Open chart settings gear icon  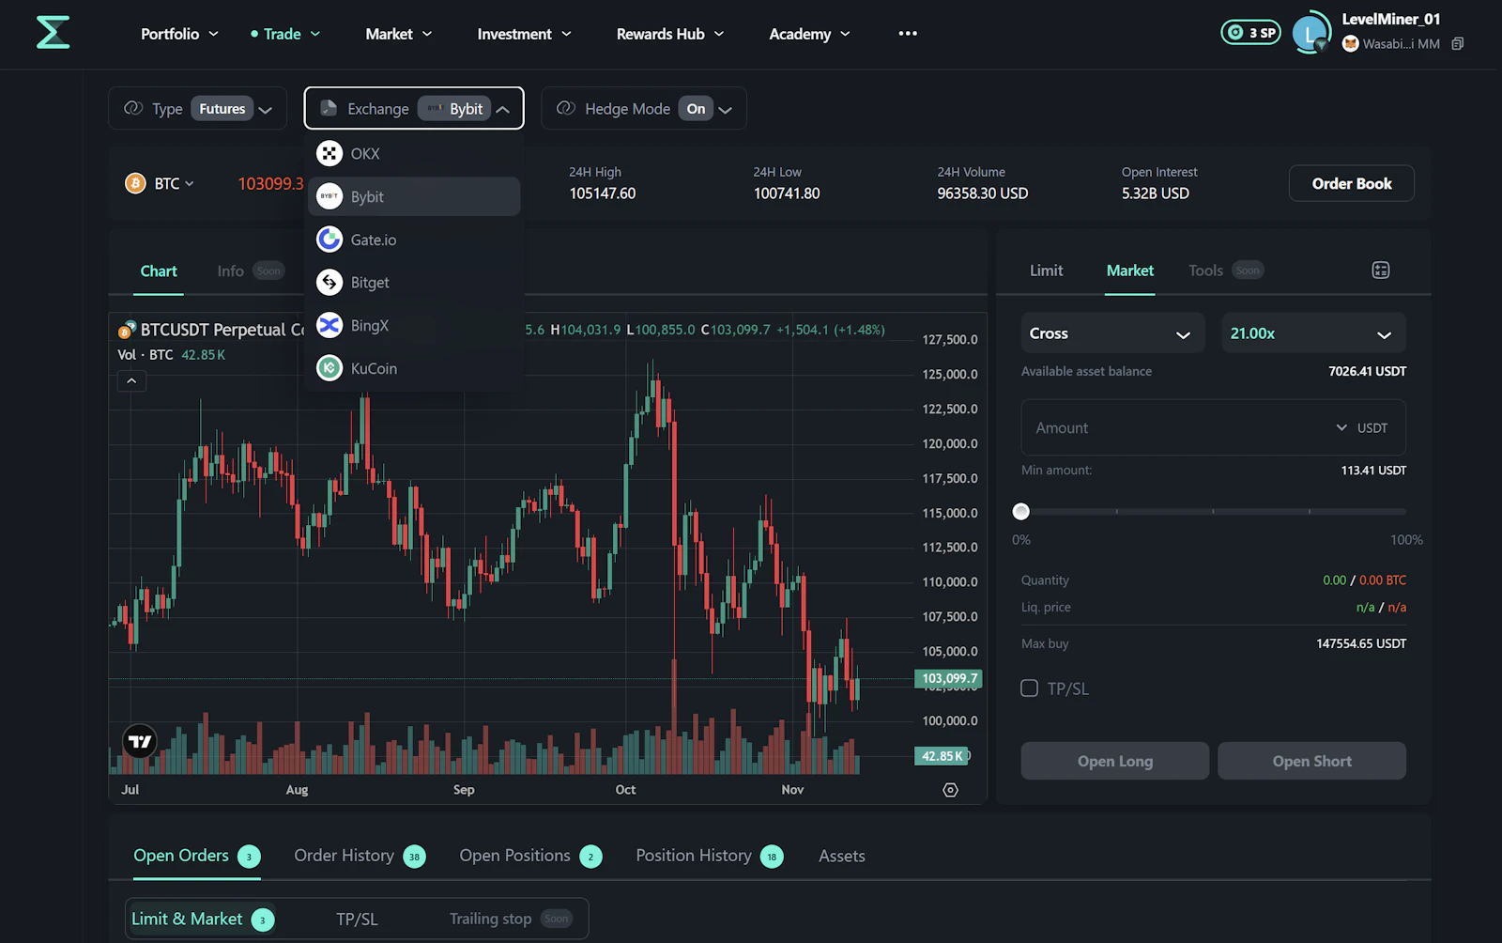(x=950, y=790)
